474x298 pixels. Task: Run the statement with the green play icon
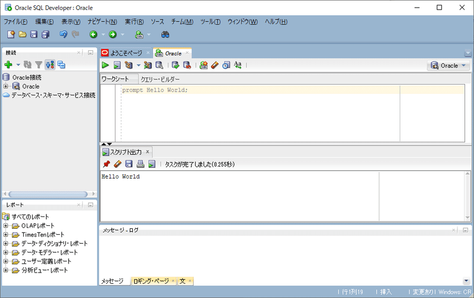pyautogui.click(x=105, y=65)
